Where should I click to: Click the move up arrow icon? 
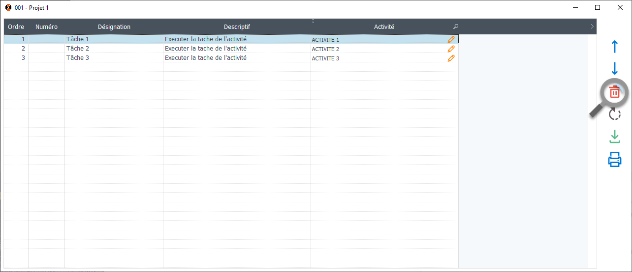[614, 47]
